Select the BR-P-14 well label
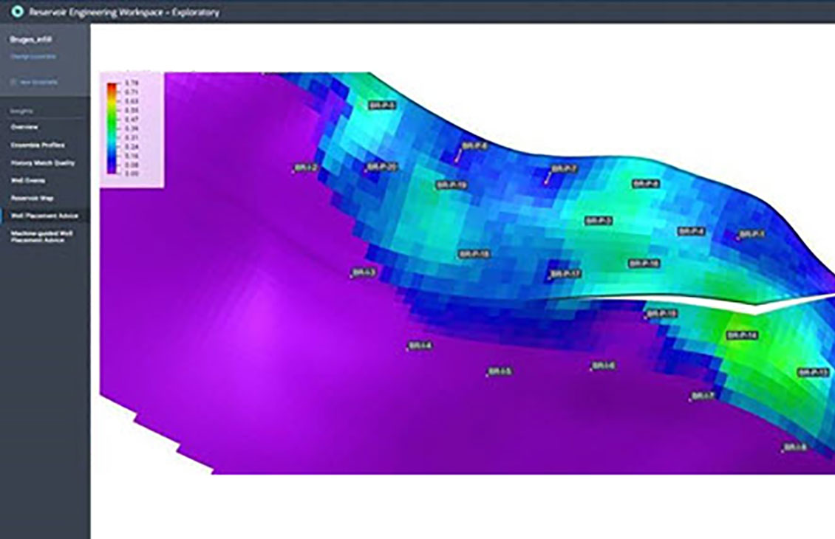The height and width of the screenshot is (539, 835). click(x=742, y=335)
